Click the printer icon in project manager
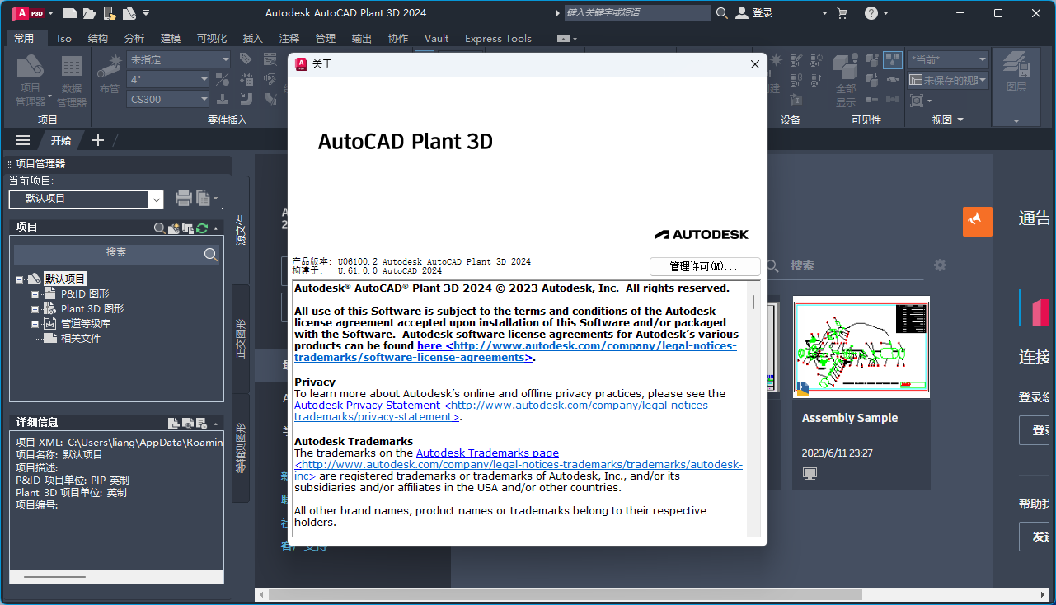 [x=183, y=199]
